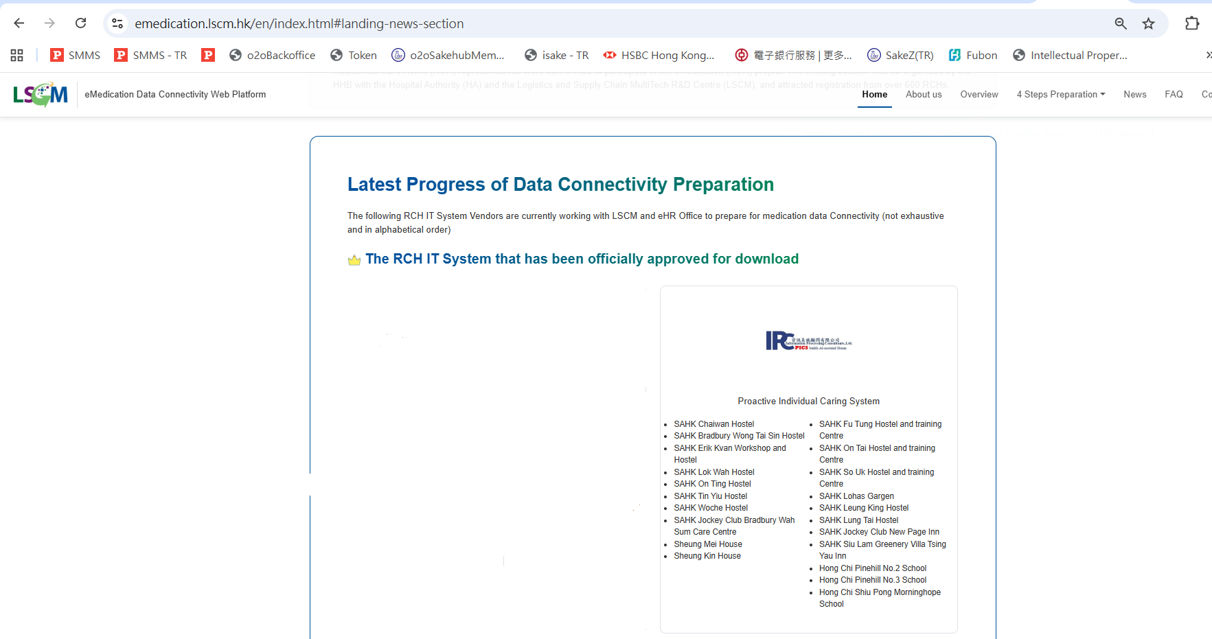
Task: Bookmark this page with star icon
Action: pyautogui.click(x=1148, y=23)
